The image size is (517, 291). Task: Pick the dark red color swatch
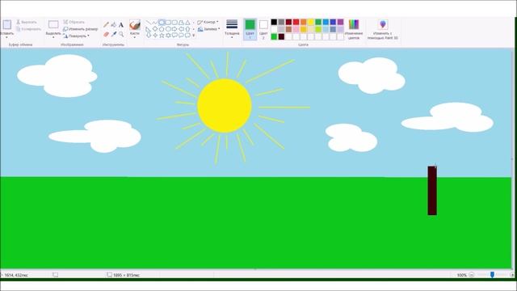[288, 22]
